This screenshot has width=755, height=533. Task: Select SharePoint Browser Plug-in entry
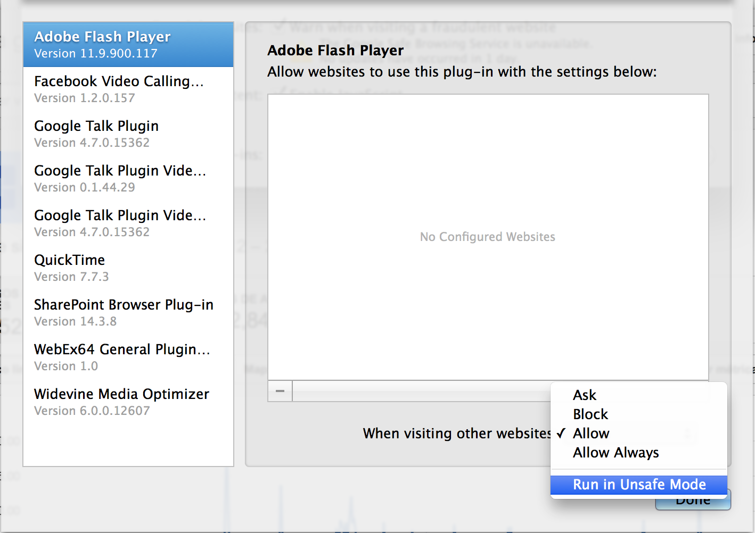click(x=128, y=313)
